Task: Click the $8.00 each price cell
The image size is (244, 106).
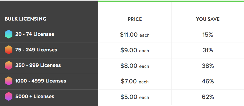Action: tap(135, 66)
